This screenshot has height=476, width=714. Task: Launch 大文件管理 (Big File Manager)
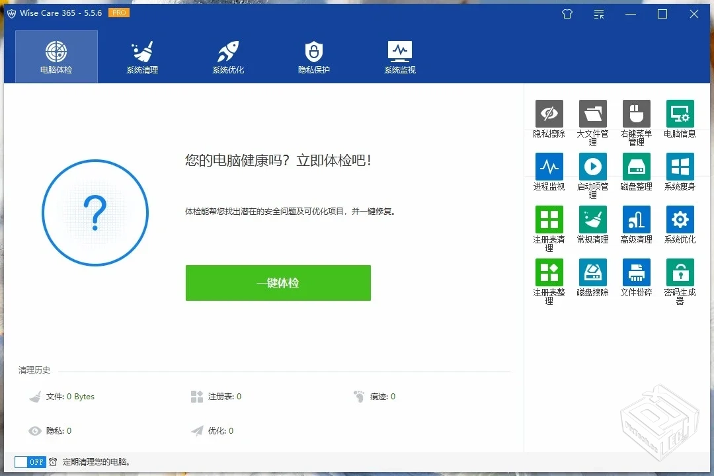[x=592, y=112]
